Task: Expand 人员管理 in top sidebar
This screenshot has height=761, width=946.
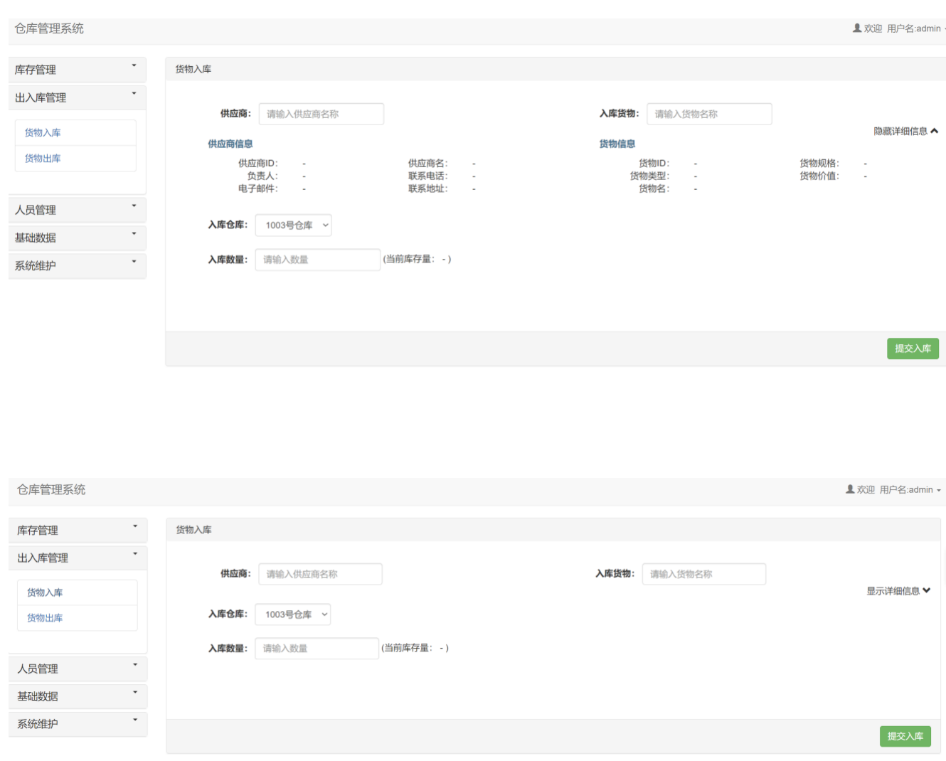Action: pos(77,210)
